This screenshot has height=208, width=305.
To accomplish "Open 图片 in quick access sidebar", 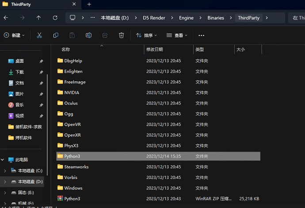I will point(19,94).
